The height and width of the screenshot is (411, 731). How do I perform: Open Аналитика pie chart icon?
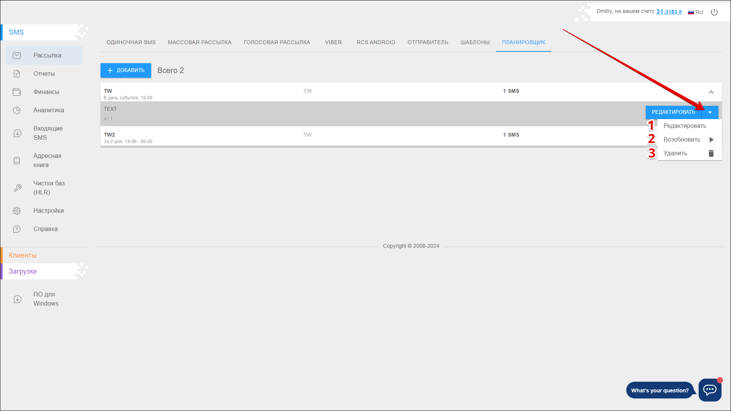[x=17, y=110]
